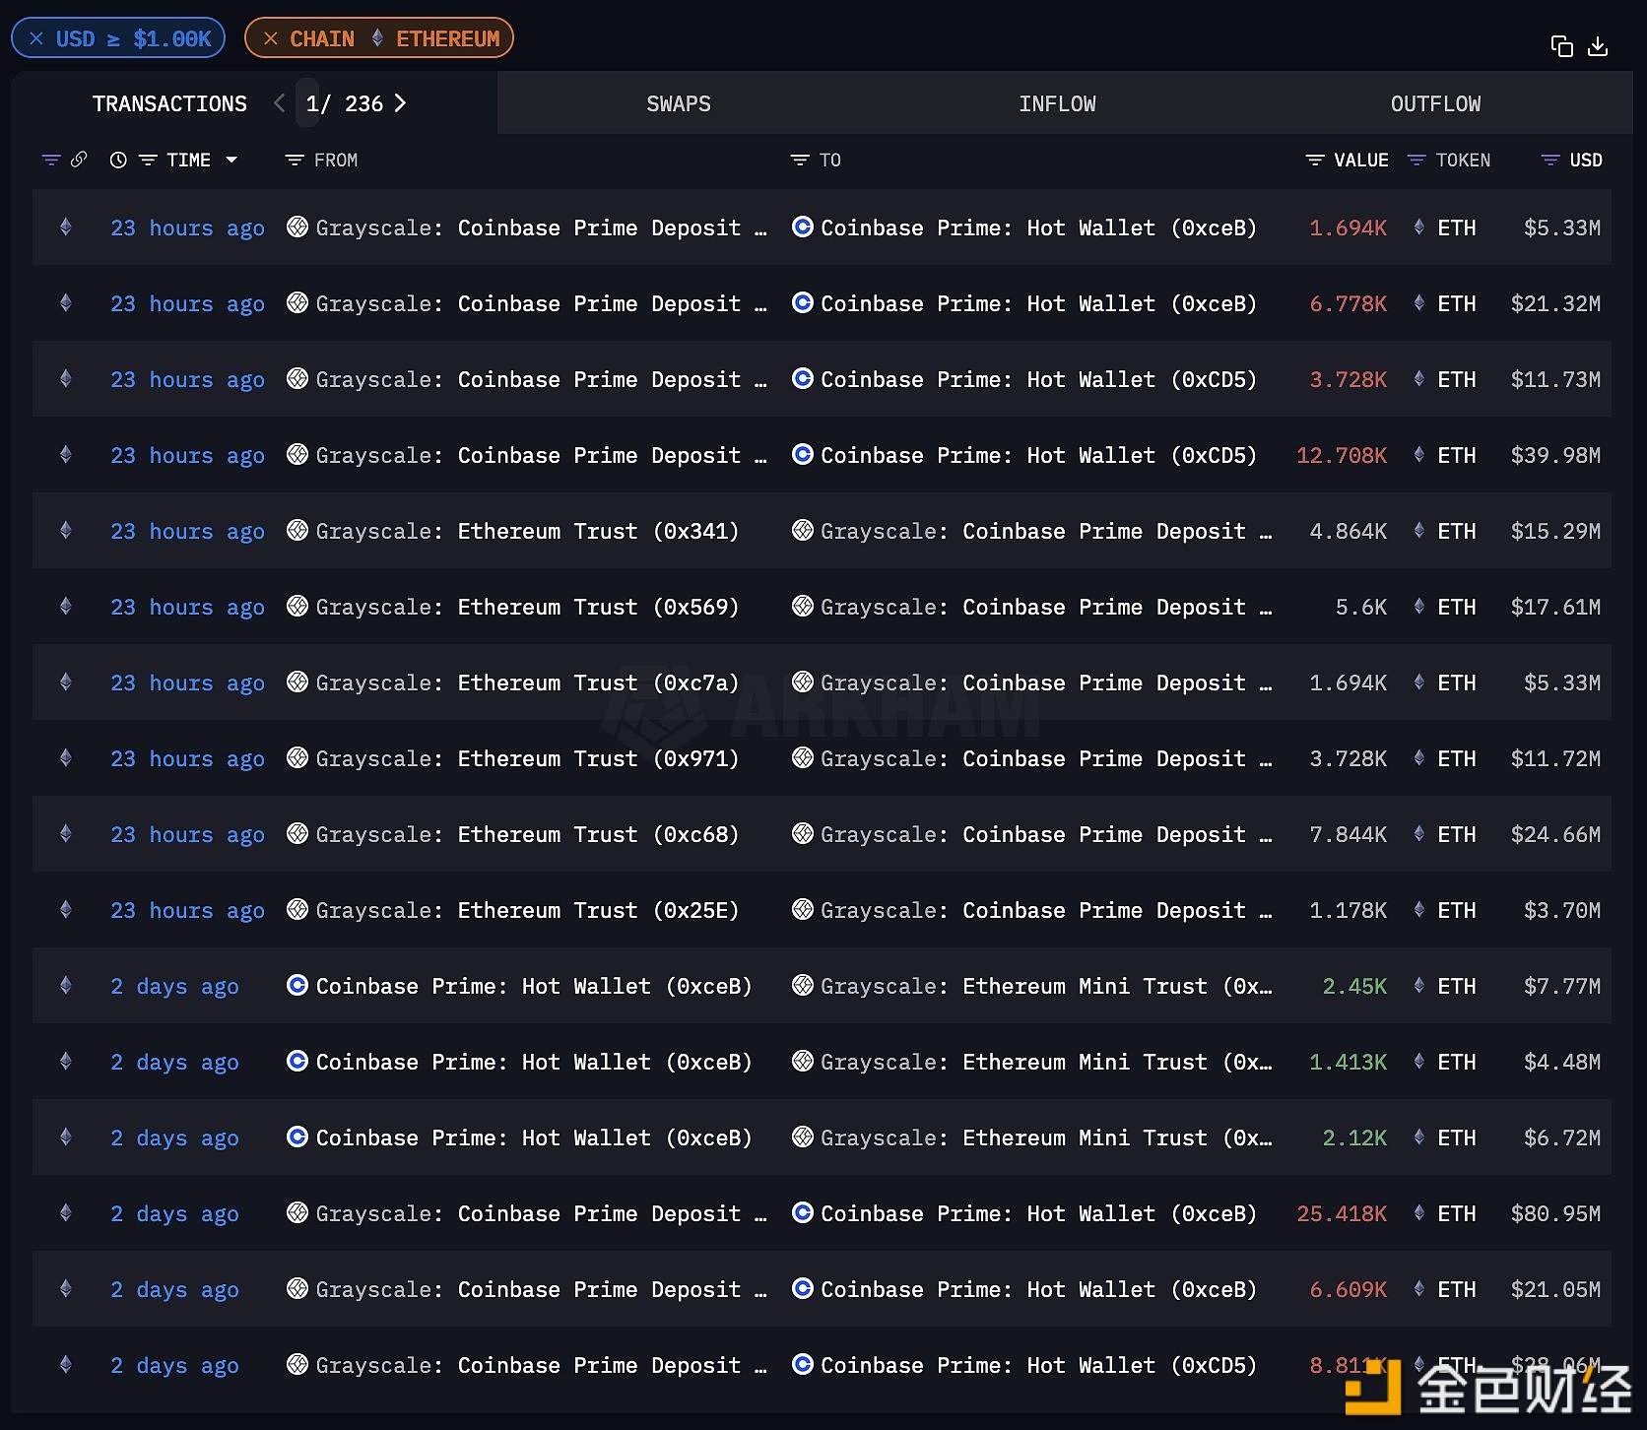Click the 6.609K value cell
The image size is (1647, 1430).
pos(1348,1289)
